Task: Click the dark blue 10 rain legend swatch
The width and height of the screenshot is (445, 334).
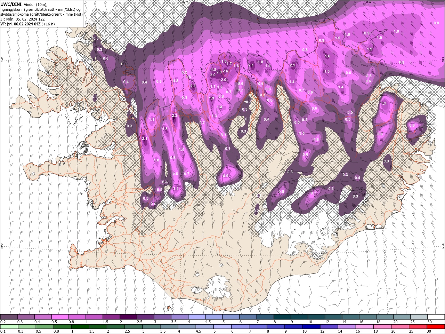Action: click(x=311, y=327)
